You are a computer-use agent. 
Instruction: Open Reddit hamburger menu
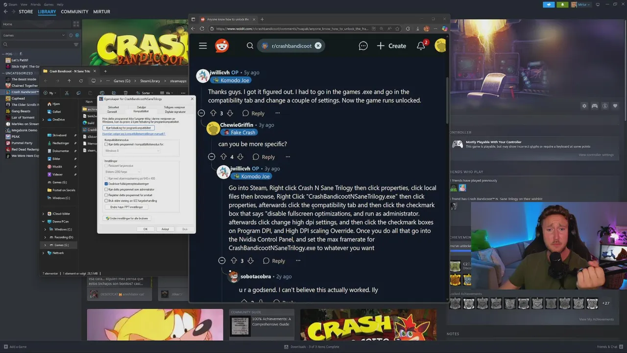(x=203, y=46)
